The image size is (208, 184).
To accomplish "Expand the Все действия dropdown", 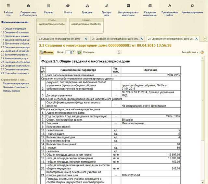I will 190,52.
